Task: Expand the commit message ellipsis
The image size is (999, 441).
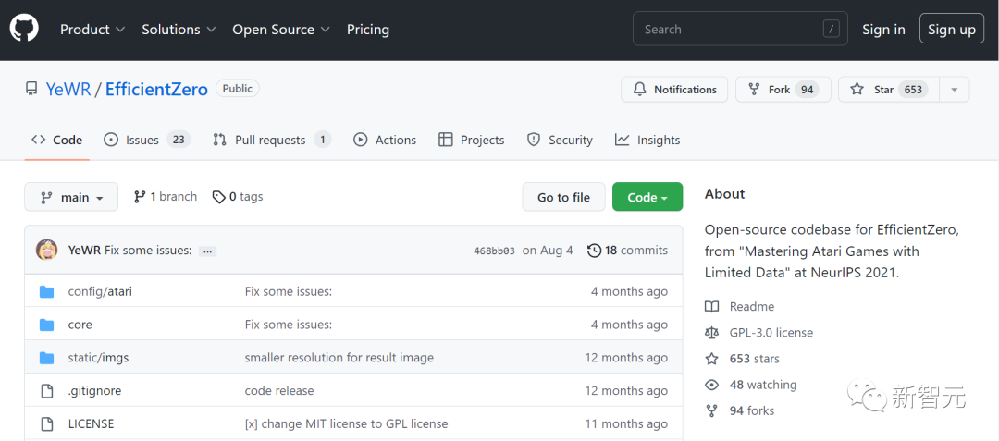Action: pyautogui.click(x=207, y=251)
